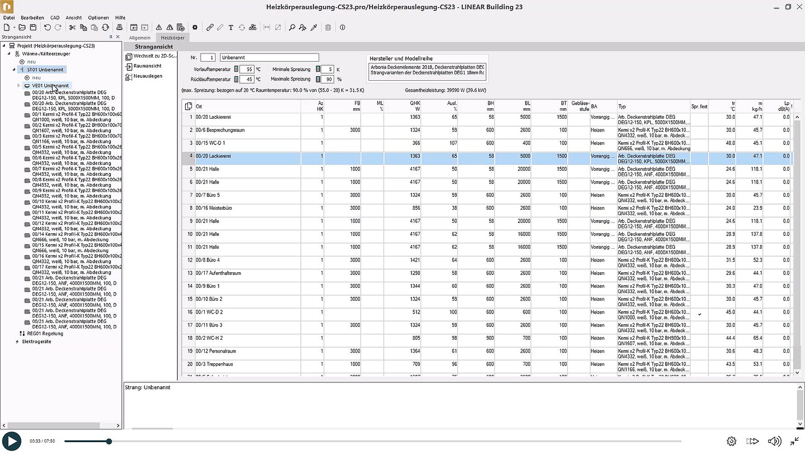Select the Text tool T icon
805x453 pixels.
pos(230,28)
